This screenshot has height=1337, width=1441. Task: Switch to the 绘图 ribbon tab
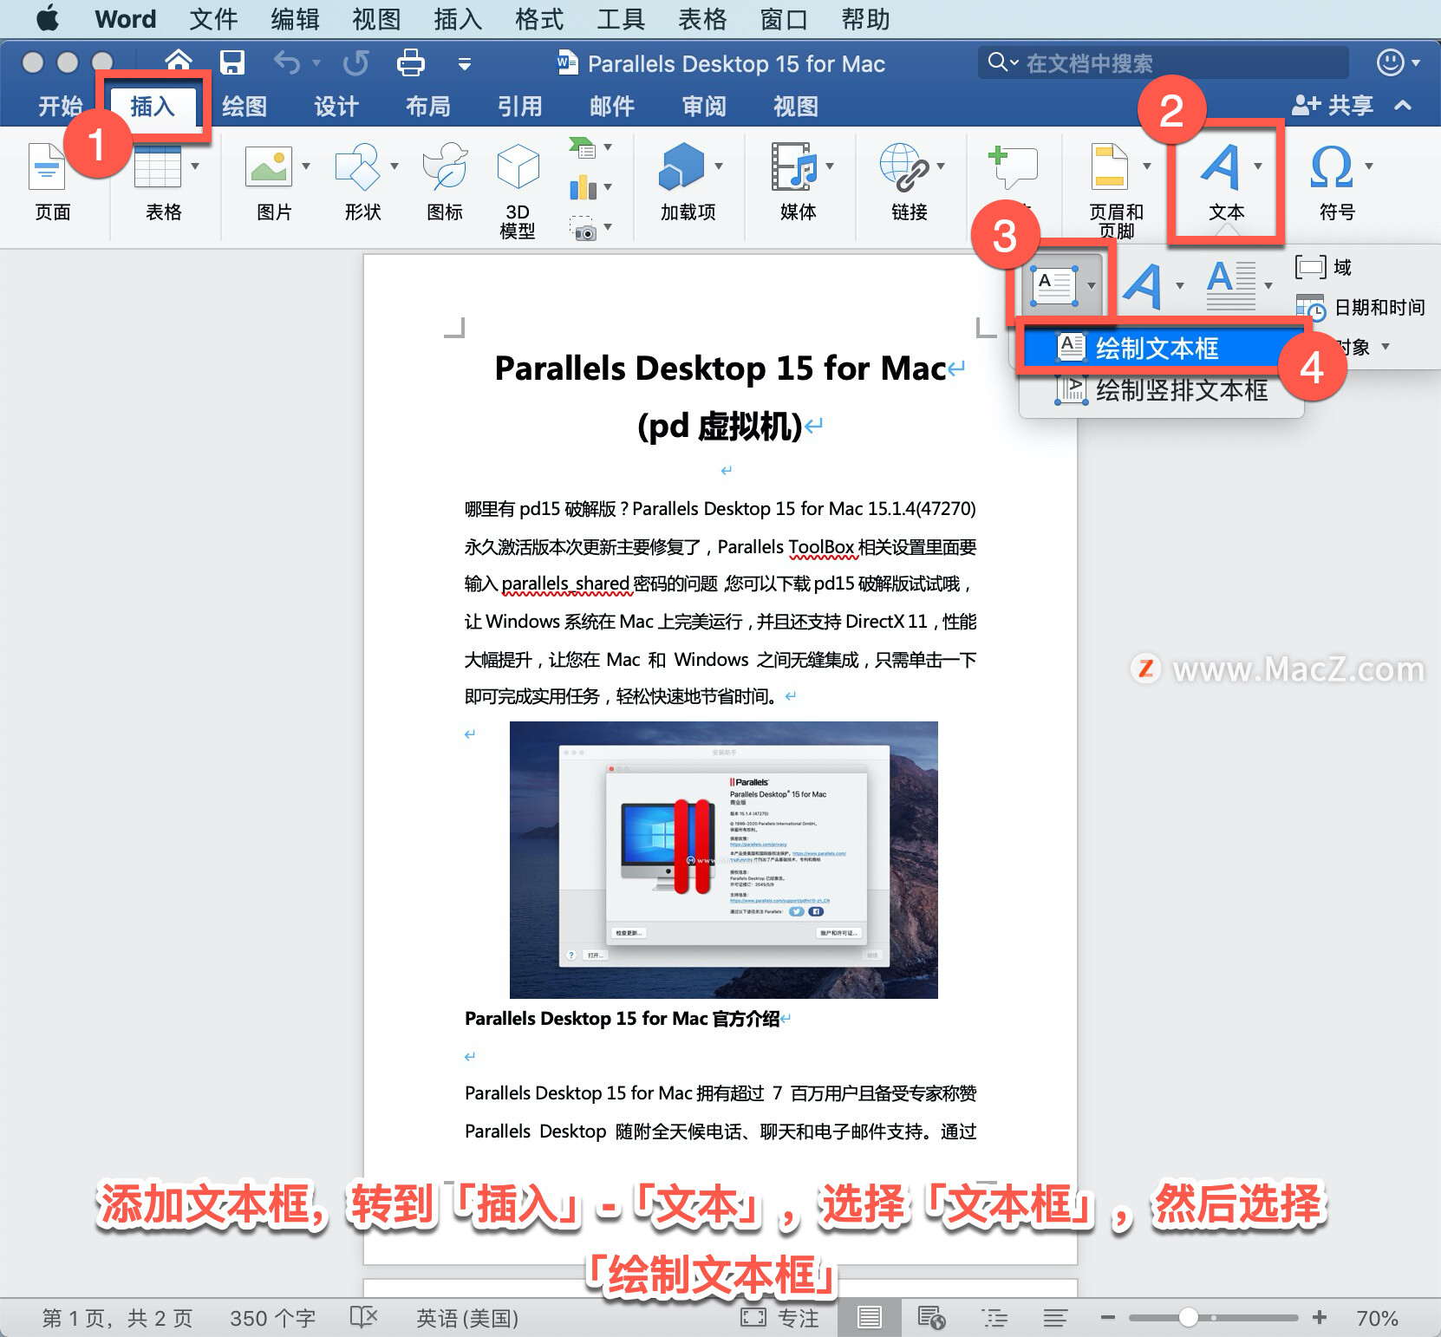coord(245,106)
